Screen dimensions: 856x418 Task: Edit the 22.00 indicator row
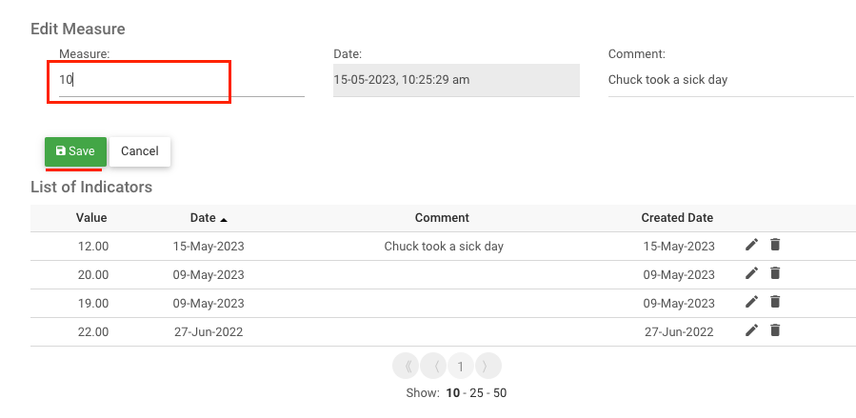coord(751,331)
